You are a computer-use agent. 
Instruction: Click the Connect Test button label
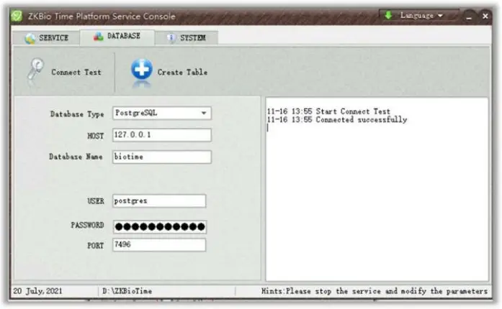[76, 72]
